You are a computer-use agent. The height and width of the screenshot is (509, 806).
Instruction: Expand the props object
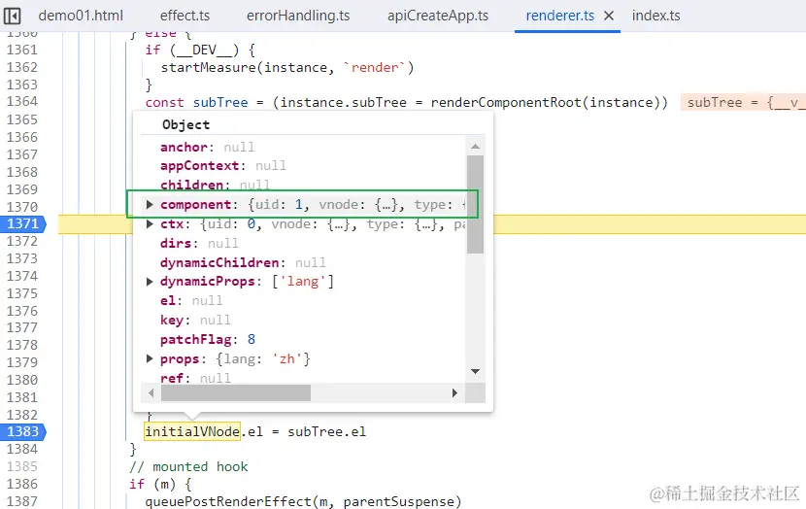tap(150, 358)
